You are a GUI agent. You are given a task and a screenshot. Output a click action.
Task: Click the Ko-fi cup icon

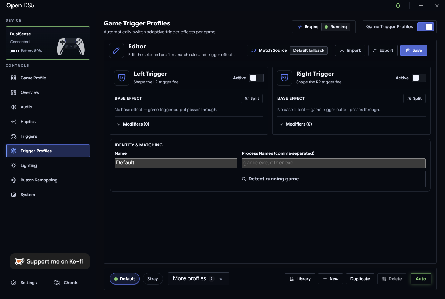19,261
